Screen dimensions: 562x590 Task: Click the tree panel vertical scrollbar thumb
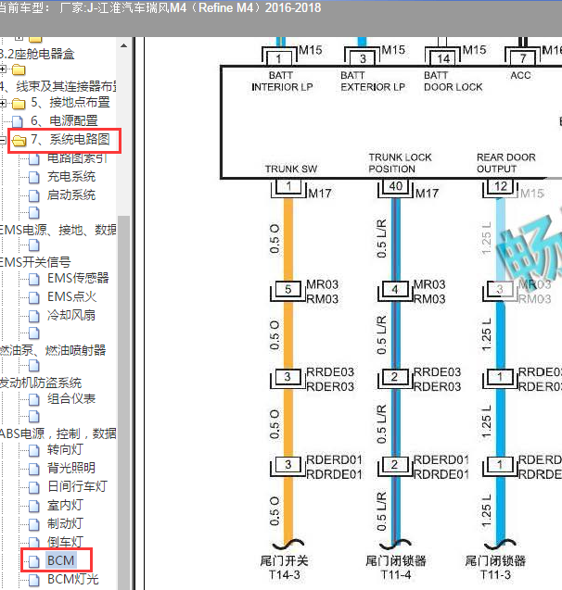tap(124, 403)
